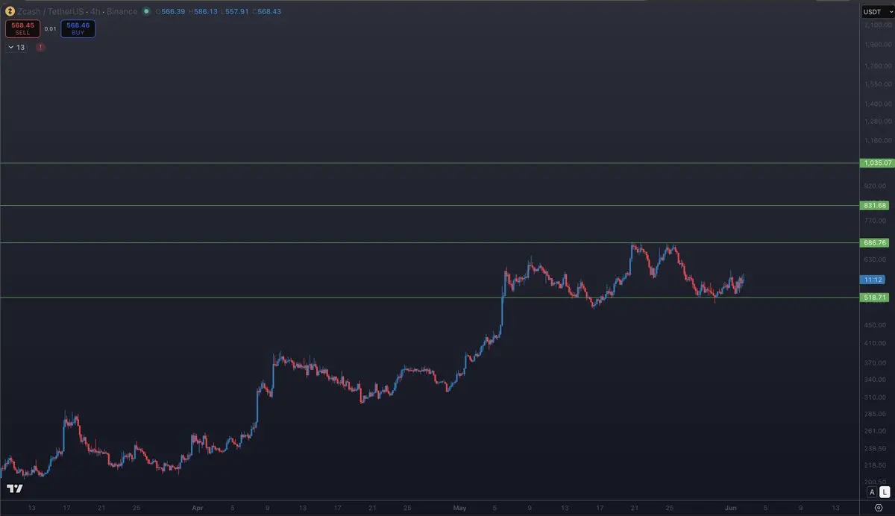
Task: Click the 920.00 price axis label
Action: pos(876,185)
